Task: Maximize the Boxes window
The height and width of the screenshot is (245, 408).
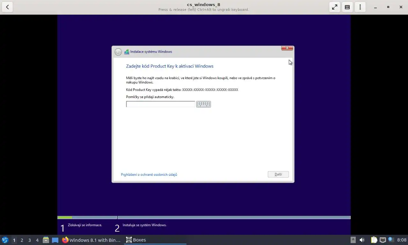Action: [x=388, y=7]
